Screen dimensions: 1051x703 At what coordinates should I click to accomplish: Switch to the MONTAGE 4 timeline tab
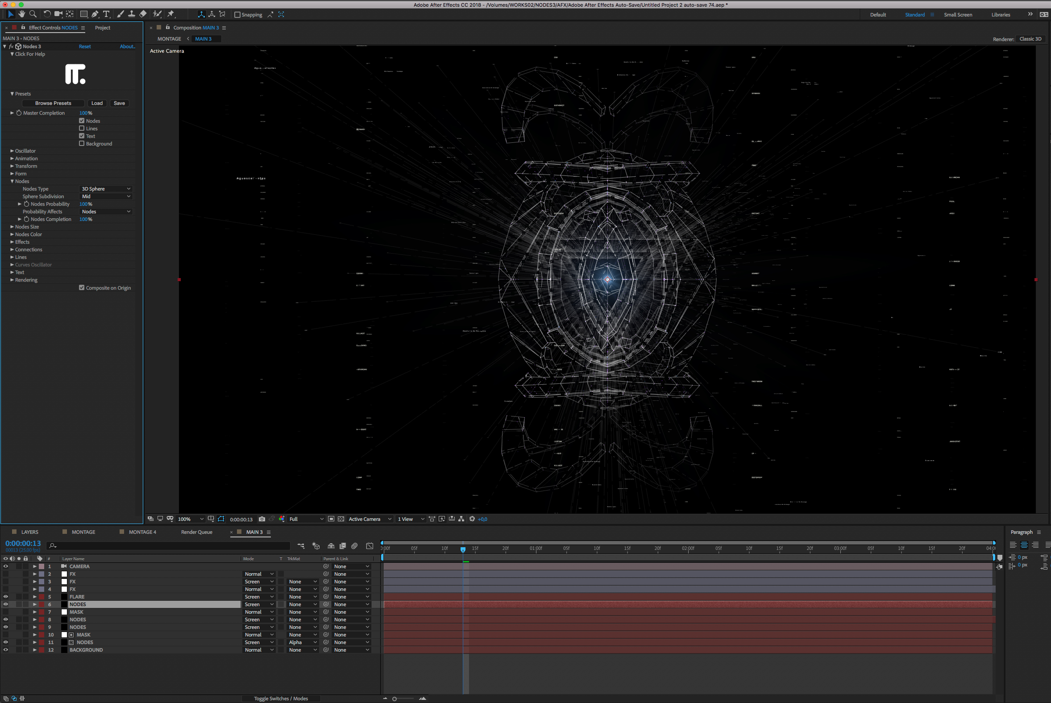[x=142, y=532]
